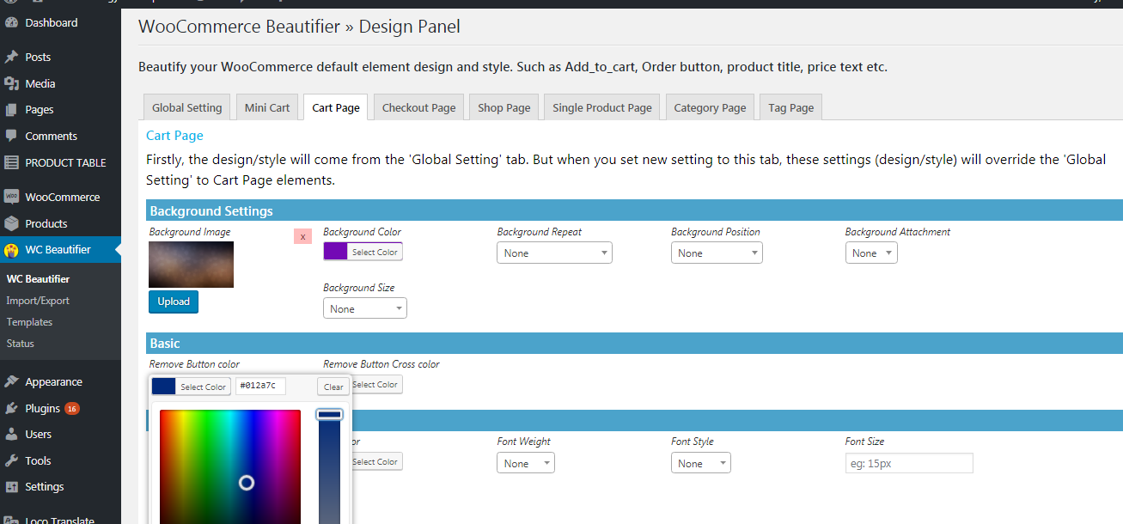Screen dimensions: 1123x524
Task: Open the Background Size dropdown
Action: pyautogui.click(x=365, y=308)
